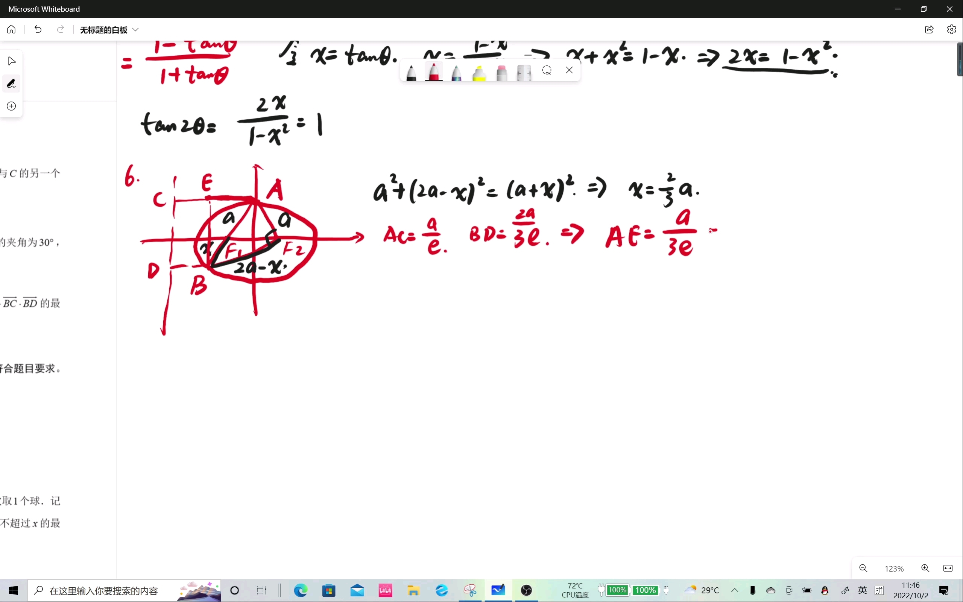The image size is (963, 602).
Task: Expand the 无标题的白板 title dropdown
Action: (135, 30)
